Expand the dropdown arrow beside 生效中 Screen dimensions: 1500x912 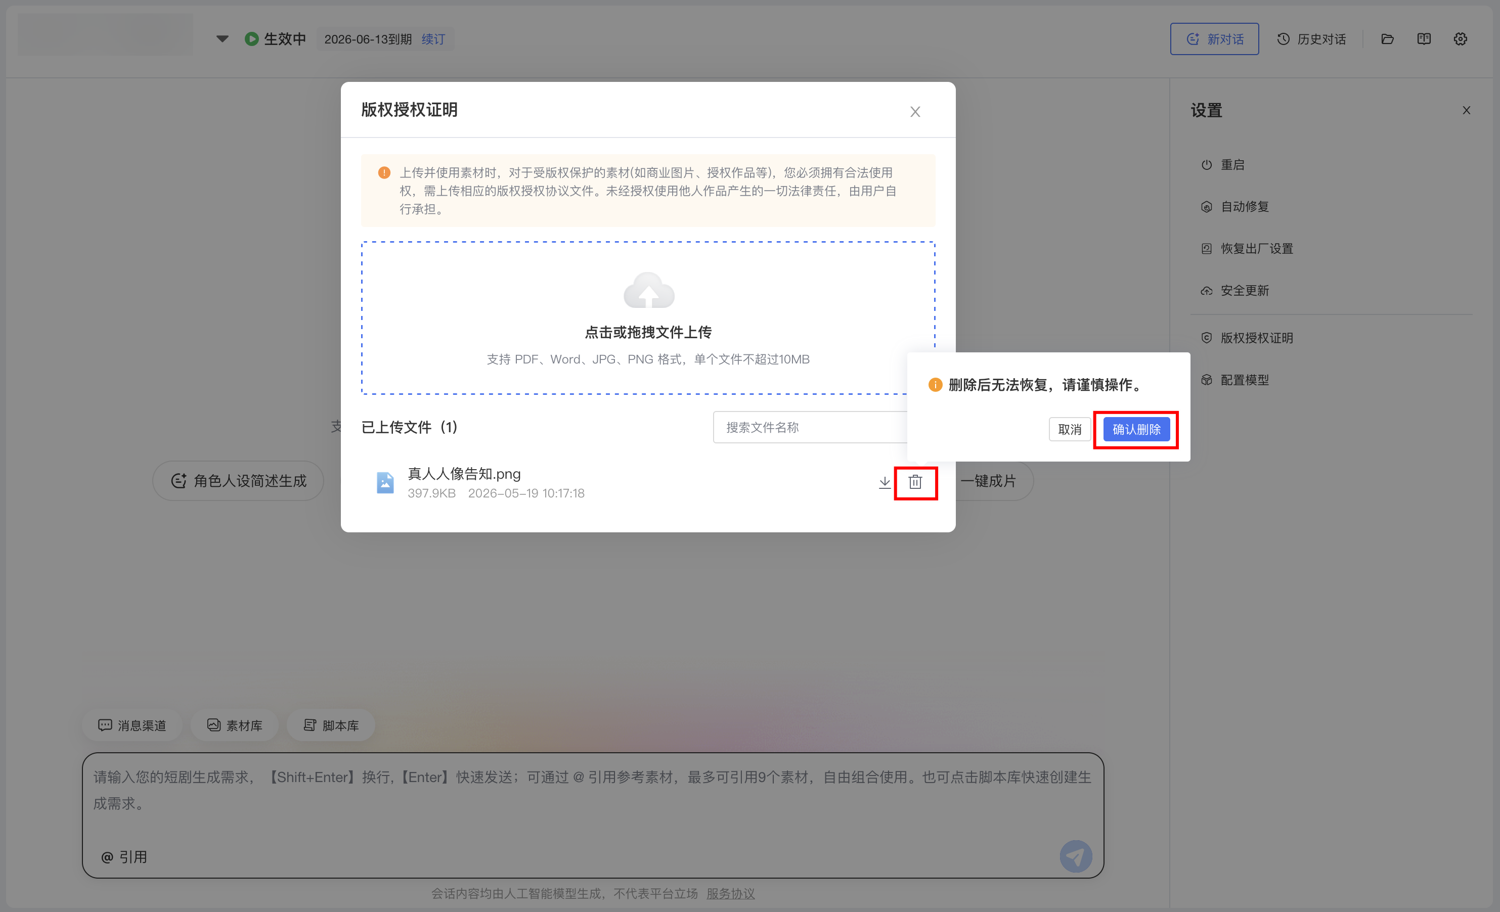[x=222, y=39]
